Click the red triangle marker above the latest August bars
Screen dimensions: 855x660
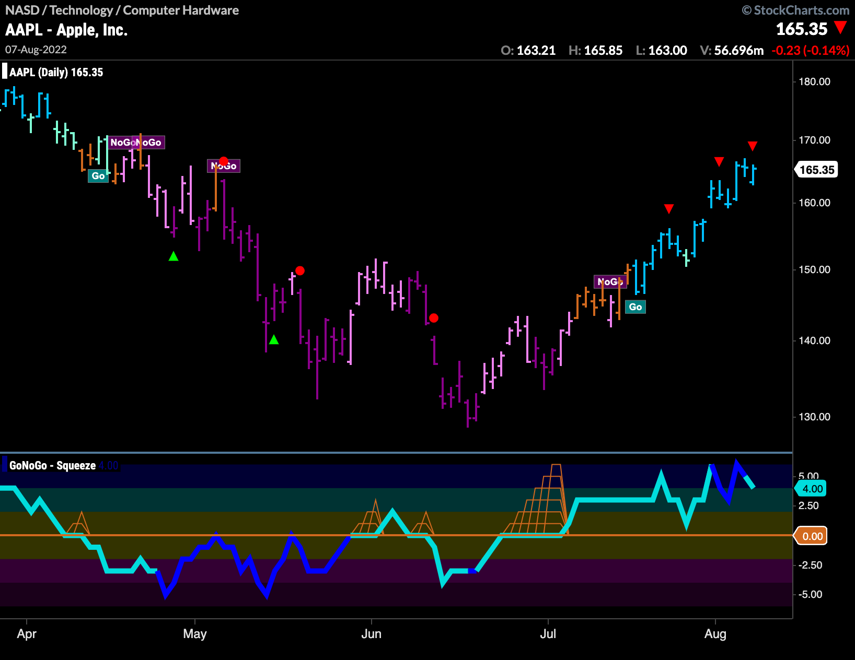(752, 146)
